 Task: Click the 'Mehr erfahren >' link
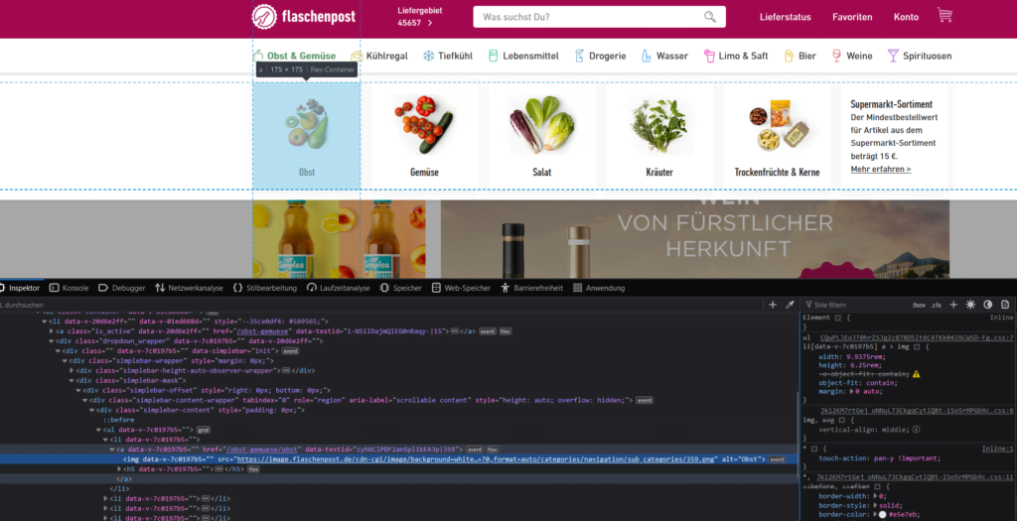click(880, 169)
